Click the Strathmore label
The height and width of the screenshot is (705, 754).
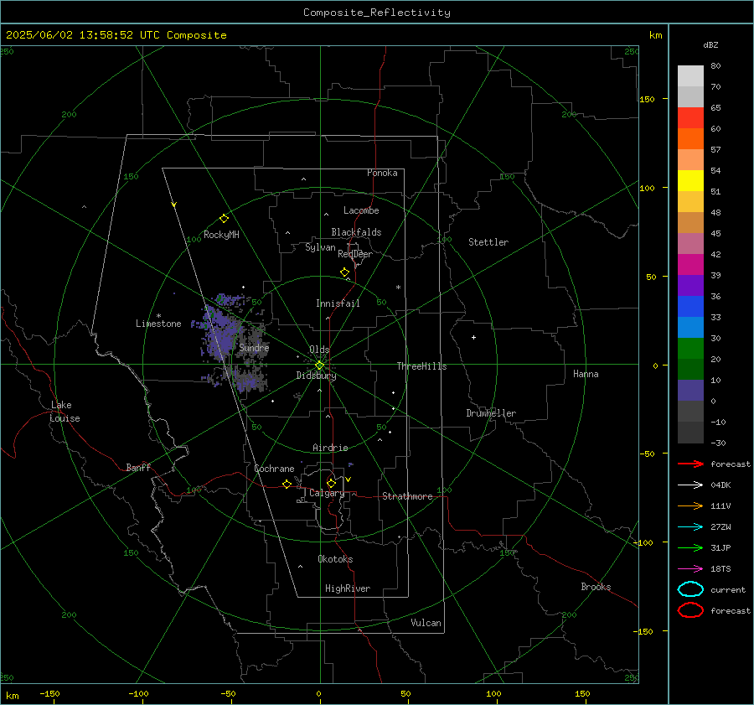[x=407, y=496]
